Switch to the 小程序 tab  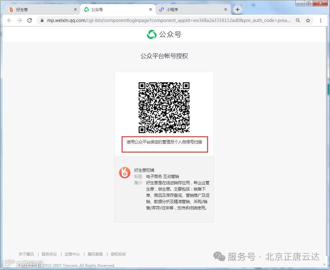tap(193, 9)
